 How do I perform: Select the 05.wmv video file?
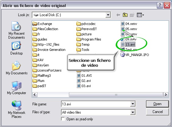click(129, 29)
